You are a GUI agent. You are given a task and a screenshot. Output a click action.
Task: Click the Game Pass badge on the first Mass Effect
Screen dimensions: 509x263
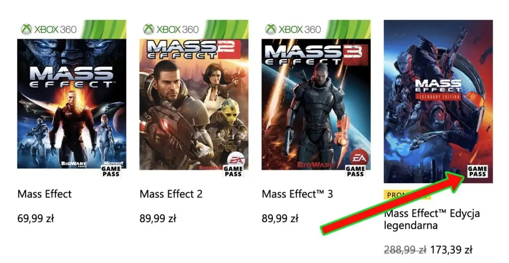click(110, 171)
